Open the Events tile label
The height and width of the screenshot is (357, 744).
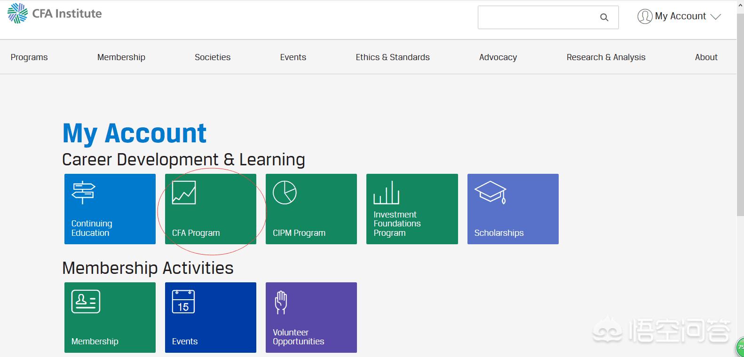click(x=185, y=341)
